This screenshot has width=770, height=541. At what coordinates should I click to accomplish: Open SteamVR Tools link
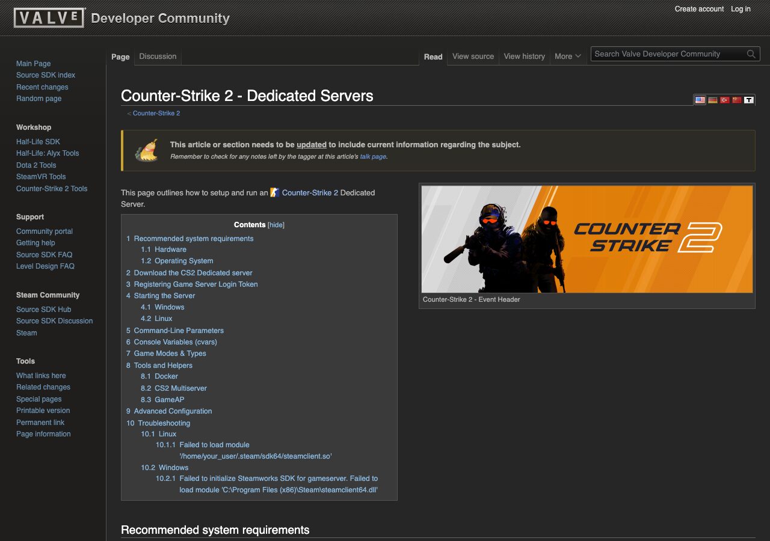tap(41, 177)
